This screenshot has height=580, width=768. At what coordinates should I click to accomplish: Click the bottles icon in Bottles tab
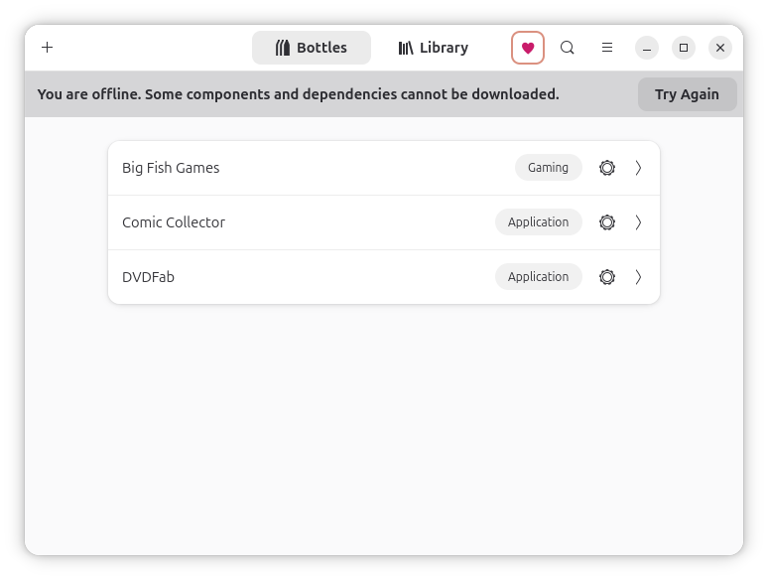coord(283,48)
